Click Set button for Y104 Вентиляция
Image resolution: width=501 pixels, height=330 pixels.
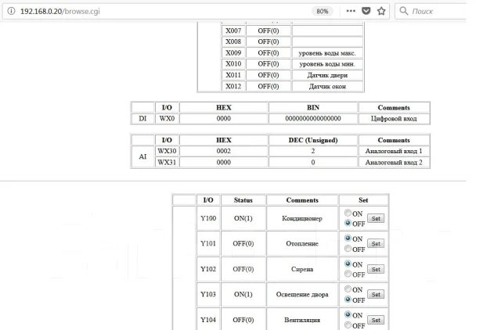pyautogui.click(x=376, y=320)
